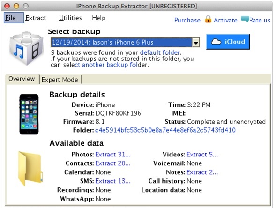Click the WhatsApp None value
This screenshot has height=208, width=276.
tap(103, 199)
